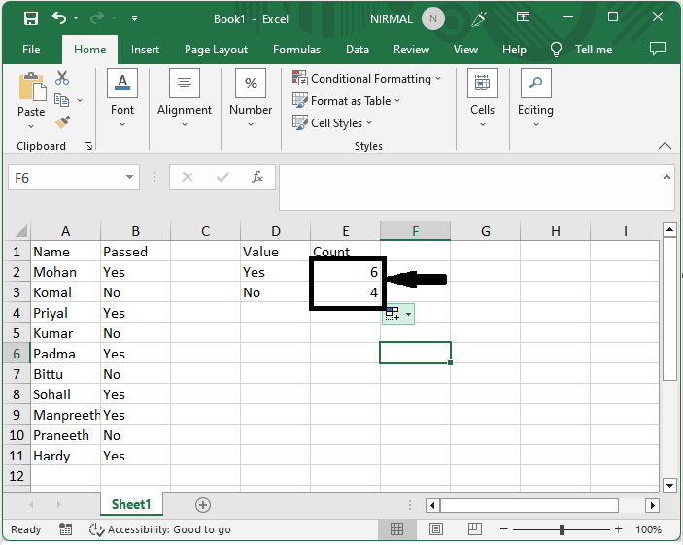This screenshot has width=683, height=545.
Task: Click the vertical scroll down arrow
Action: coord(669,485)
